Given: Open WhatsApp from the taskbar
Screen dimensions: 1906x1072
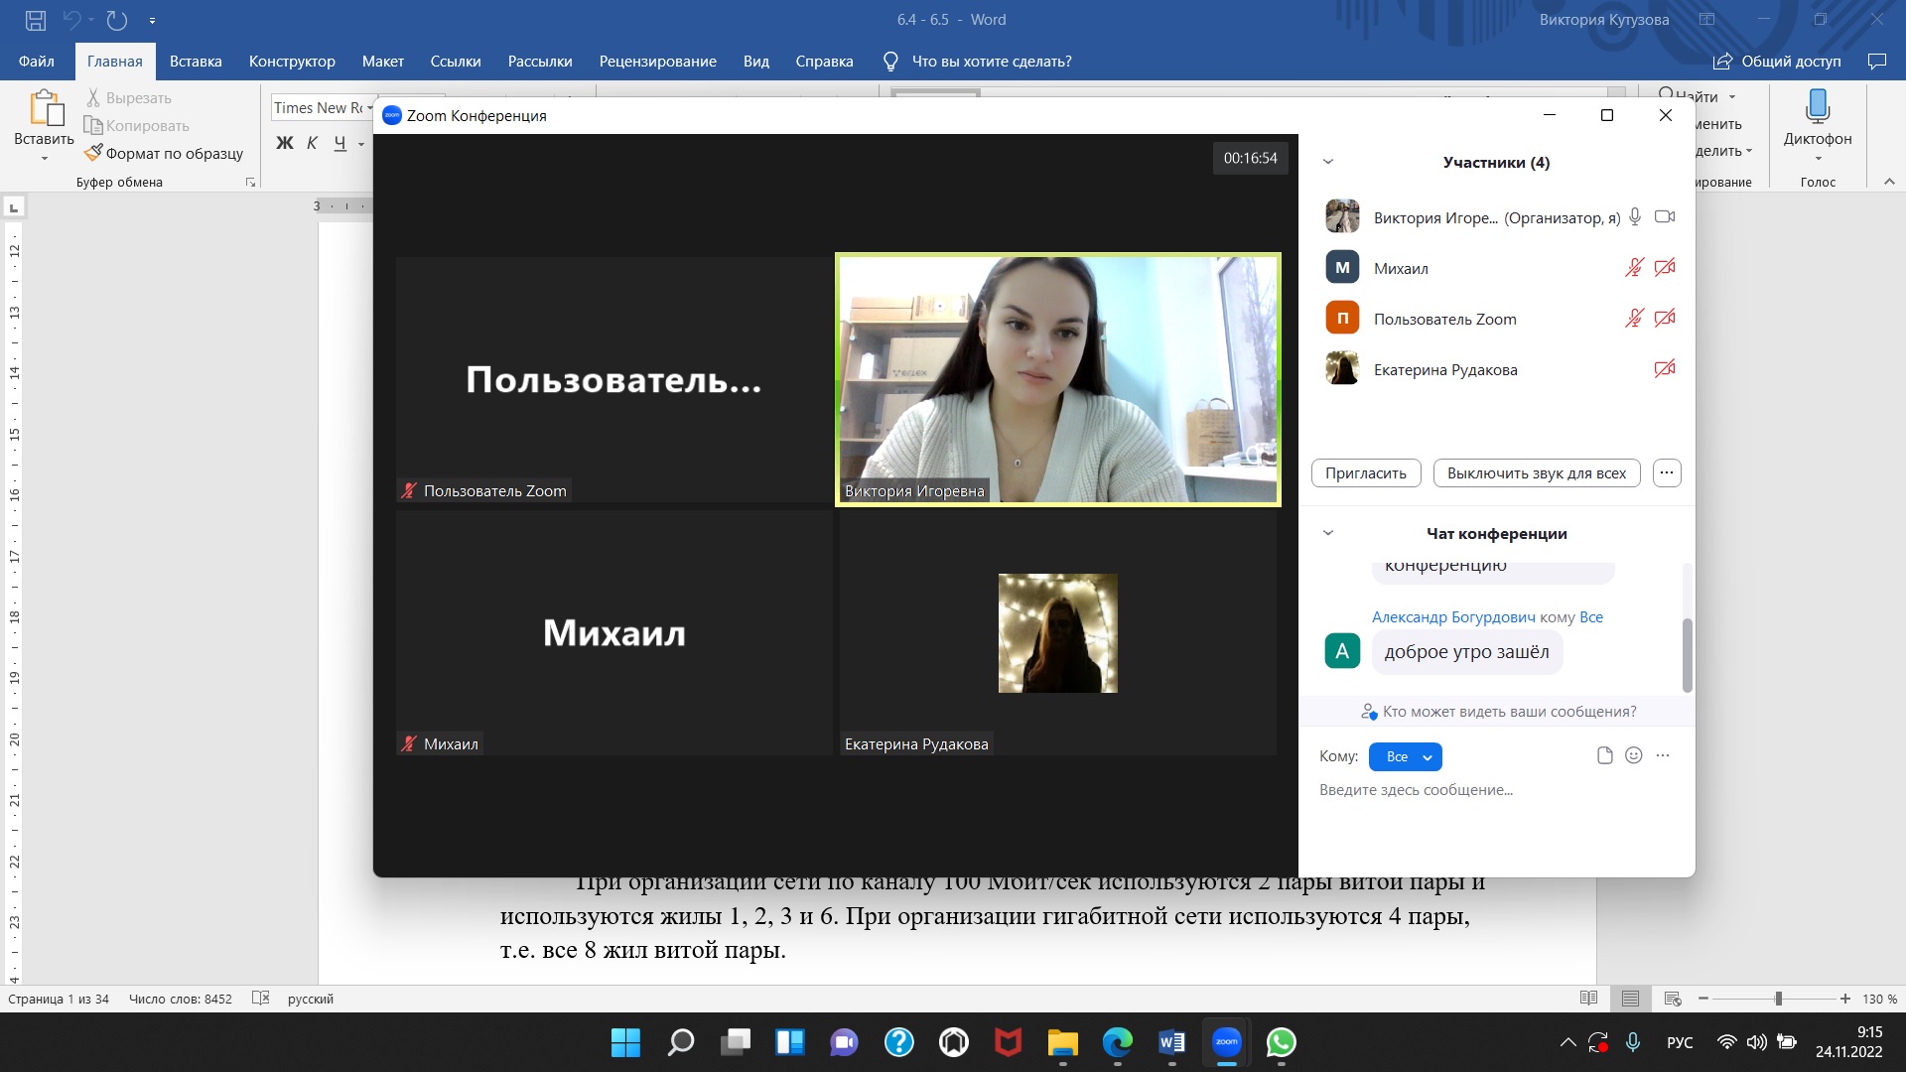Looking at the screenshot, I should [x=1282, y=1042].
